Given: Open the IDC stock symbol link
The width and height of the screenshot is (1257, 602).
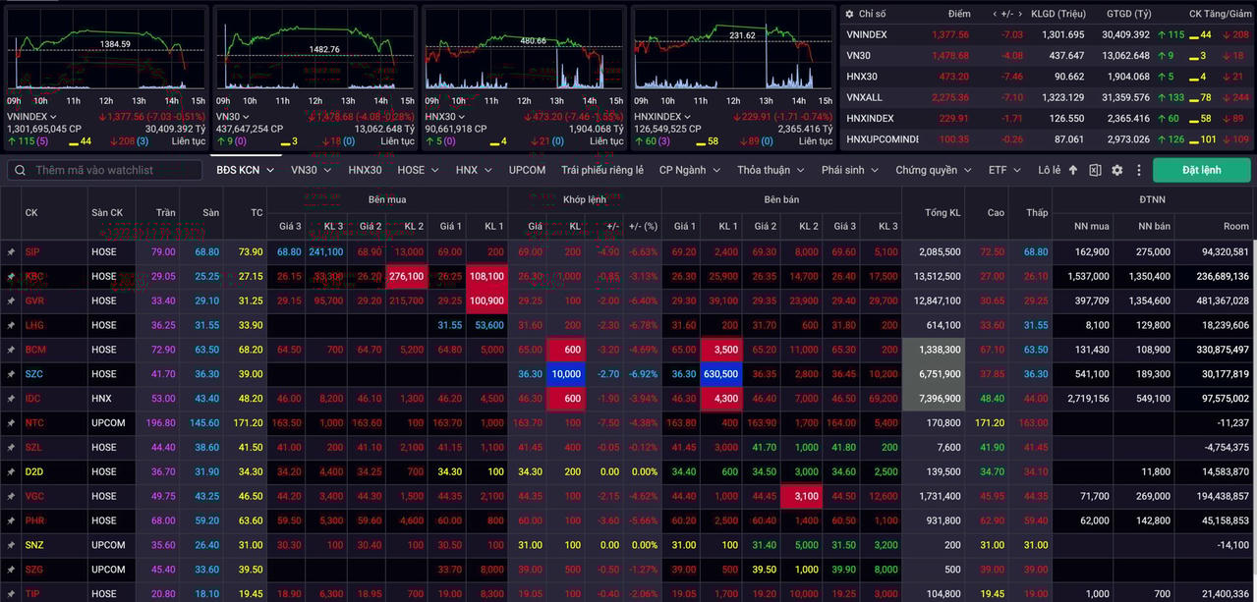Looking at the screenshot, I should pyautogui.click(x=33, y=399).
